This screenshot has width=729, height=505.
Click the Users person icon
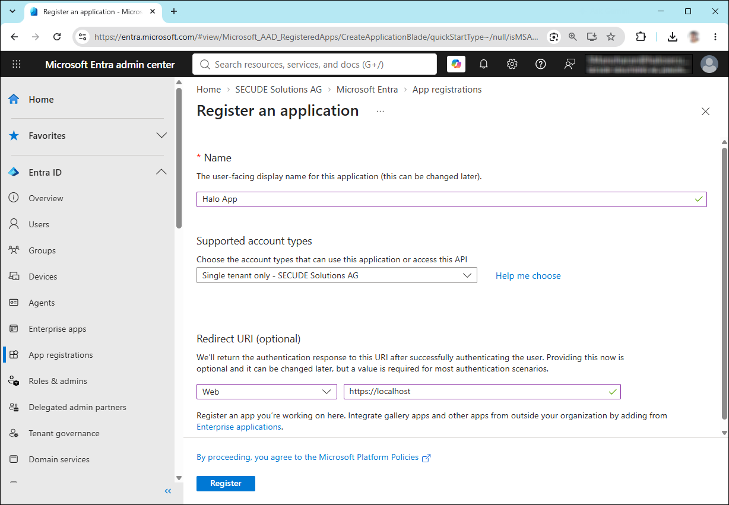(14, 224)
